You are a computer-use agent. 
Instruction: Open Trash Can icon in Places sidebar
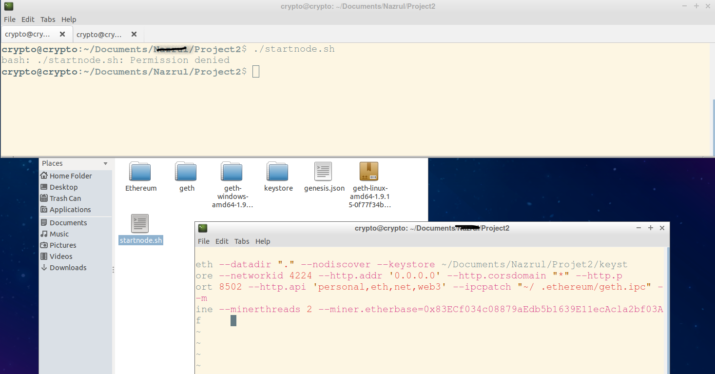click(44, 198)
